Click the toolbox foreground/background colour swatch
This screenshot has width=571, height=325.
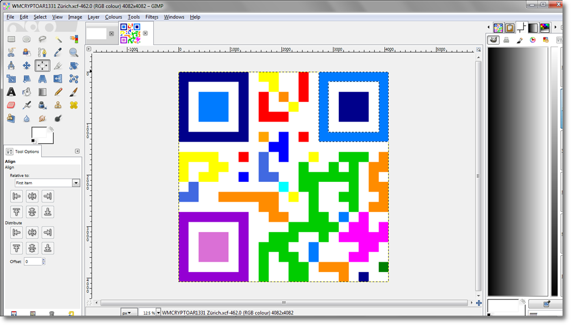pos(42,135)
